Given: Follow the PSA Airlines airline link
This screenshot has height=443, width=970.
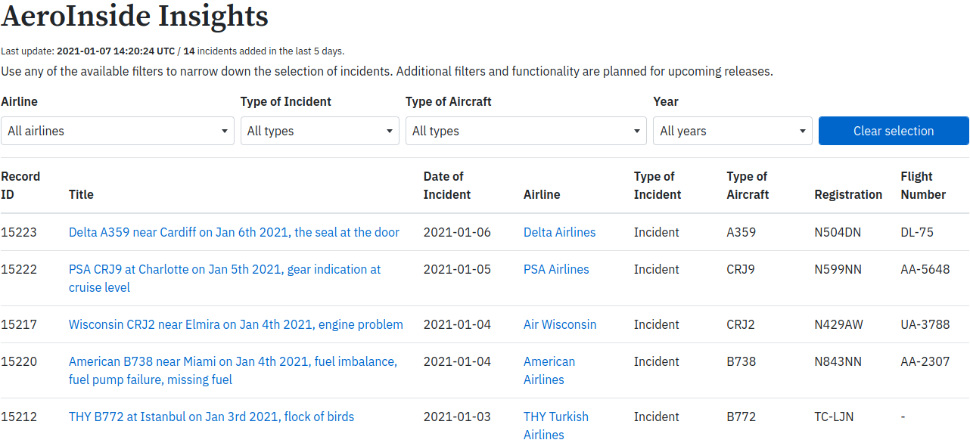Looking at the screenshot, I should tap(556, 269).
